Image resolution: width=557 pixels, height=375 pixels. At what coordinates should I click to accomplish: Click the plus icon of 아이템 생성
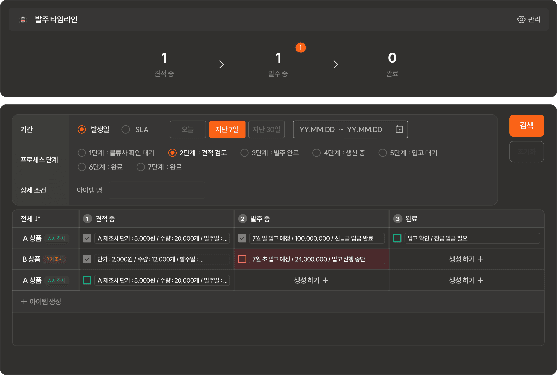[x=24, y=302]
